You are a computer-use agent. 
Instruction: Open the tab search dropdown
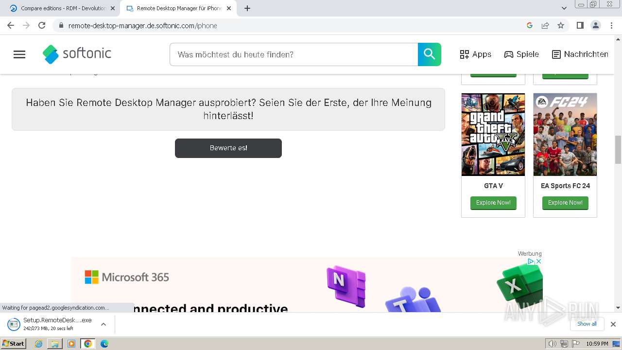pyautogui.click(x=564, y=8)
